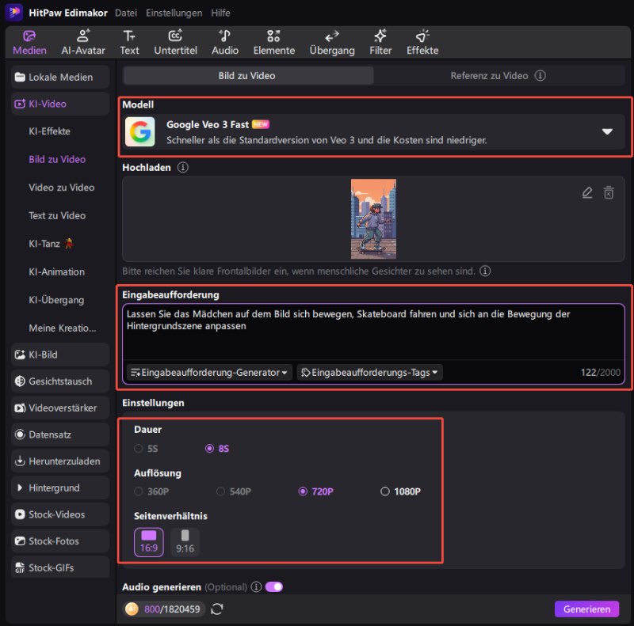Viewport: 634px width, 626px height.
Task: Open the Medien toolbar section
Action: point(29,43)
